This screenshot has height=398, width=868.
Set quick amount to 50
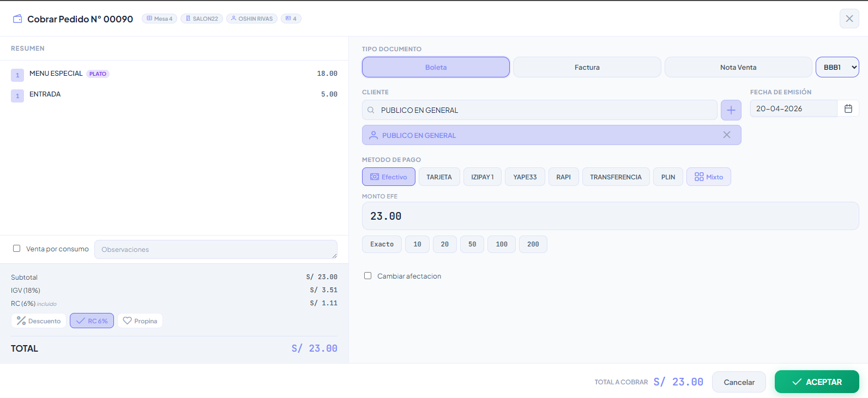click(472, 244)
